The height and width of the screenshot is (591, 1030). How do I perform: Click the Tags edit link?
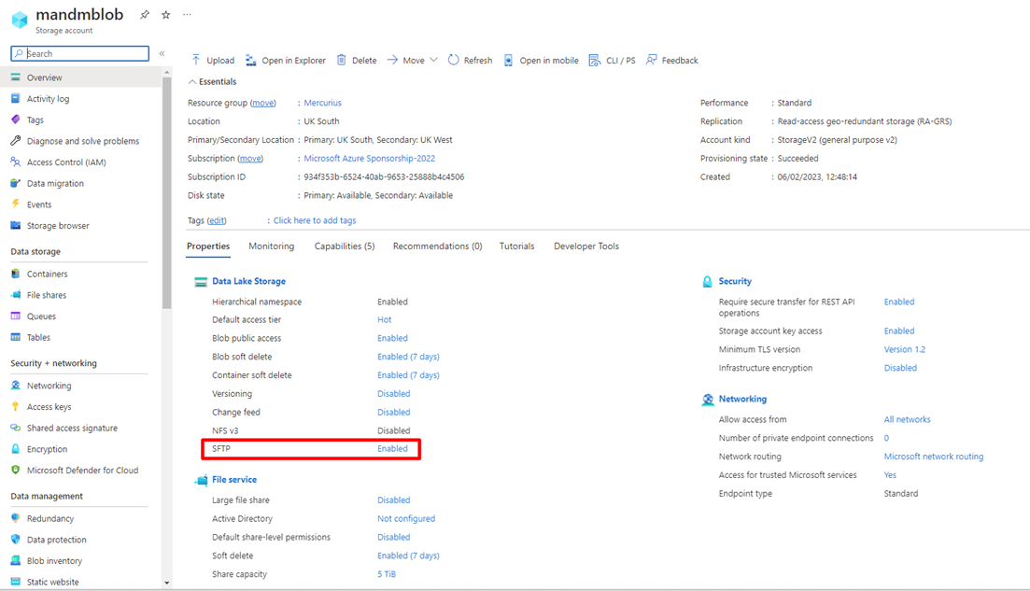[x=217, y=220]
